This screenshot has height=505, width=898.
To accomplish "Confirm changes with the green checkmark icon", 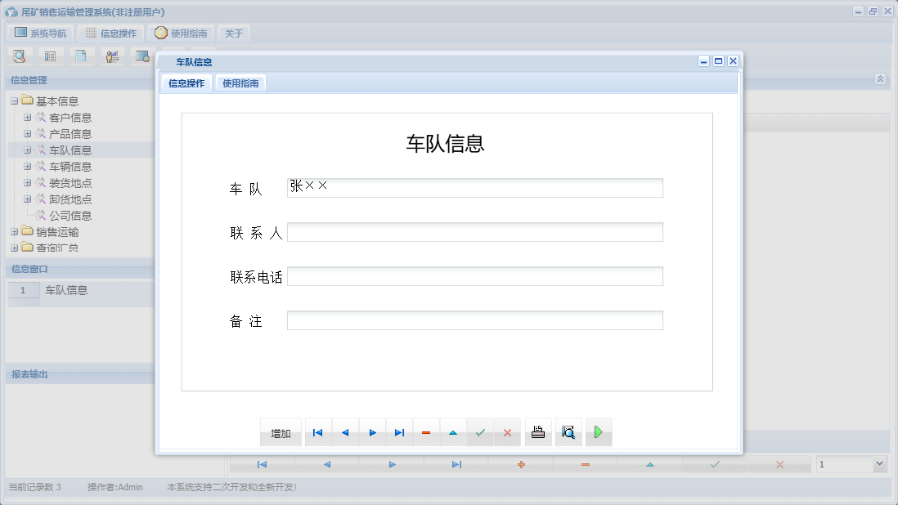I will 480,431.
